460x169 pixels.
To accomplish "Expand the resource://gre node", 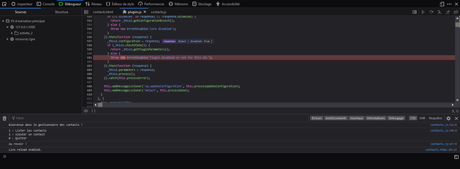I will pyautogui.click(x=7, y=39).
